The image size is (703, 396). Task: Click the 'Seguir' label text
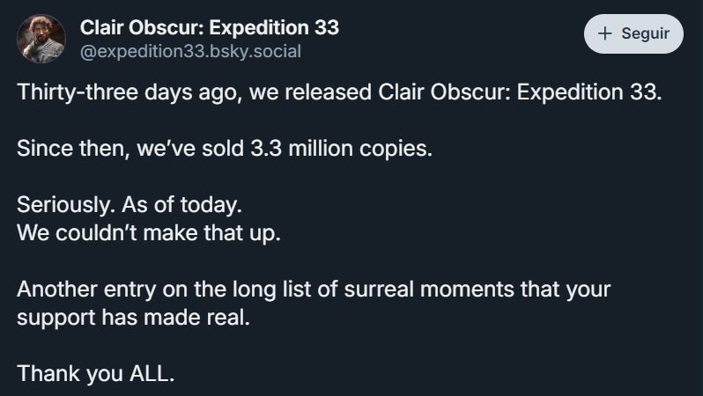(645, 33)
